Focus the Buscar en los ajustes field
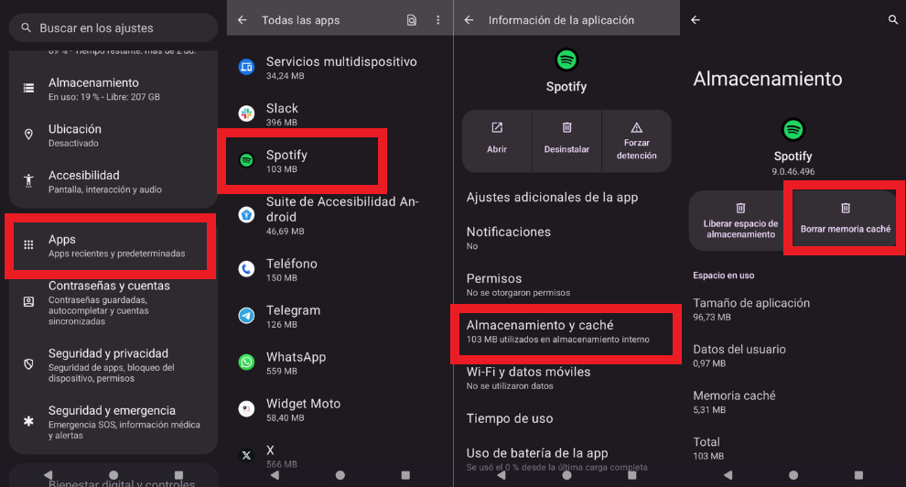Image resolution: width=906 pixels, height=487 pixels. click(113, 27)
